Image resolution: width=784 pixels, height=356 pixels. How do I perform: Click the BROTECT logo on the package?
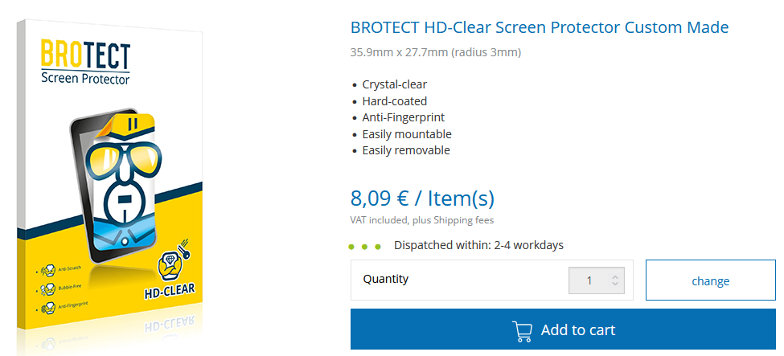coord(85,61)
